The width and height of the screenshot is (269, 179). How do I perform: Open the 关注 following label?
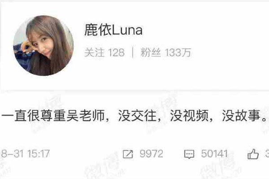[94, 52]
